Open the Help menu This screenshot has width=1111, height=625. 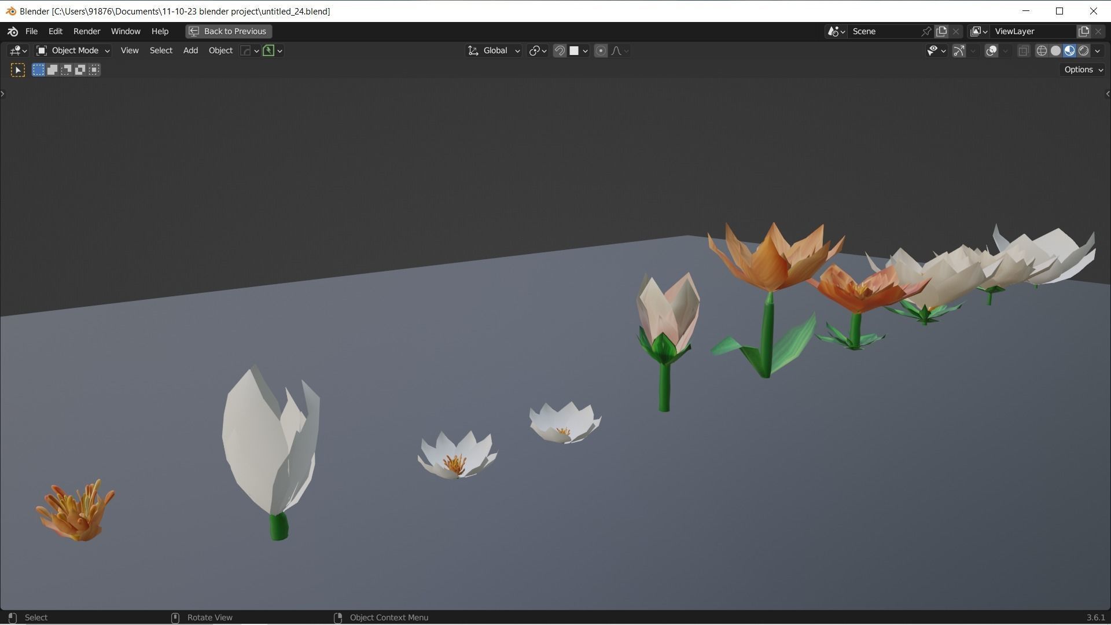(x=160, y=31)
